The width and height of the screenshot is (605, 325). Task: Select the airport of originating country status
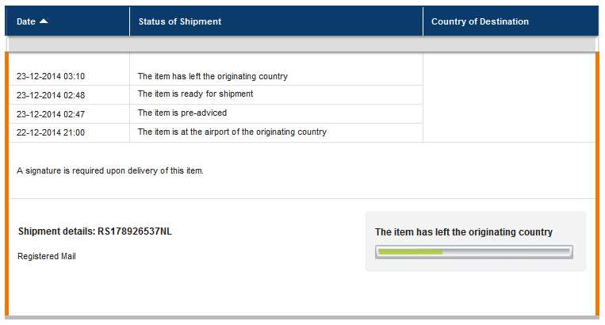pos(232,132)
